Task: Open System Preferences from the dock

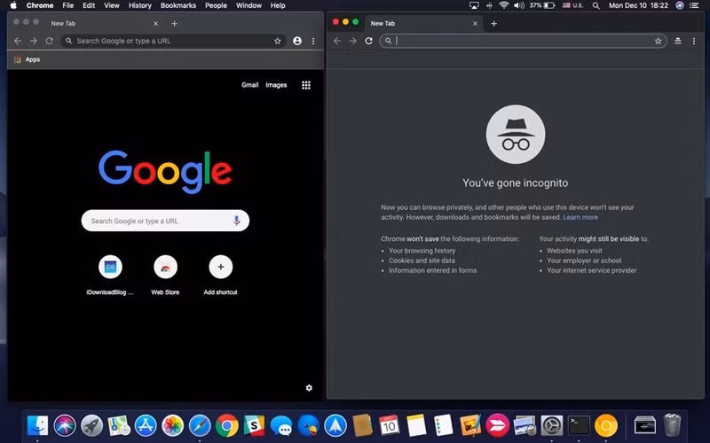Action: pos(552,425)
